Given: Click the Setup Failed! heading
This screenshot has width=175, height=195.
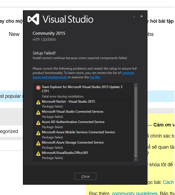Looking at the screenshot, I should pos(44,53).
